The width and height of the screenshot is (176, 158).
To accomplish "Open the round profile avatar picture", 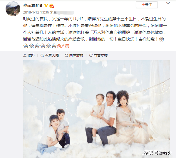I will coord(13,9).
